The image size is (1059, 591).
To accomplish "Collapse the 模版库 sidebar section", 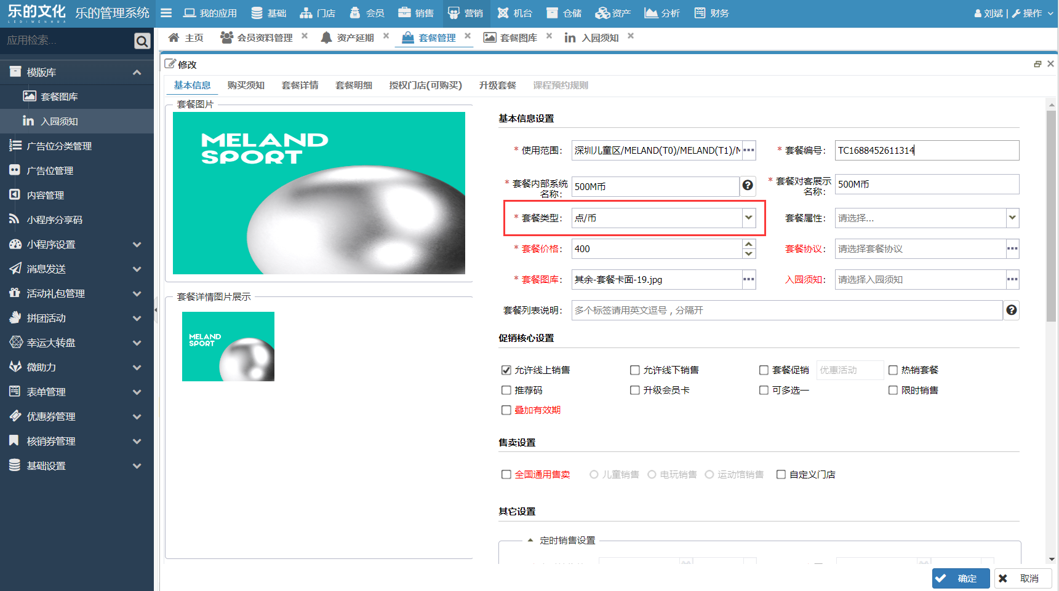I will coord(137,72).
